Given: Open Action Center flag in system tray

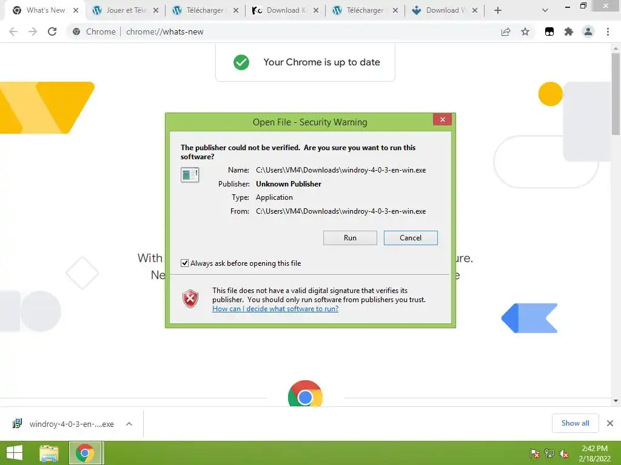Looking at the screenshot, I should 534,453.
